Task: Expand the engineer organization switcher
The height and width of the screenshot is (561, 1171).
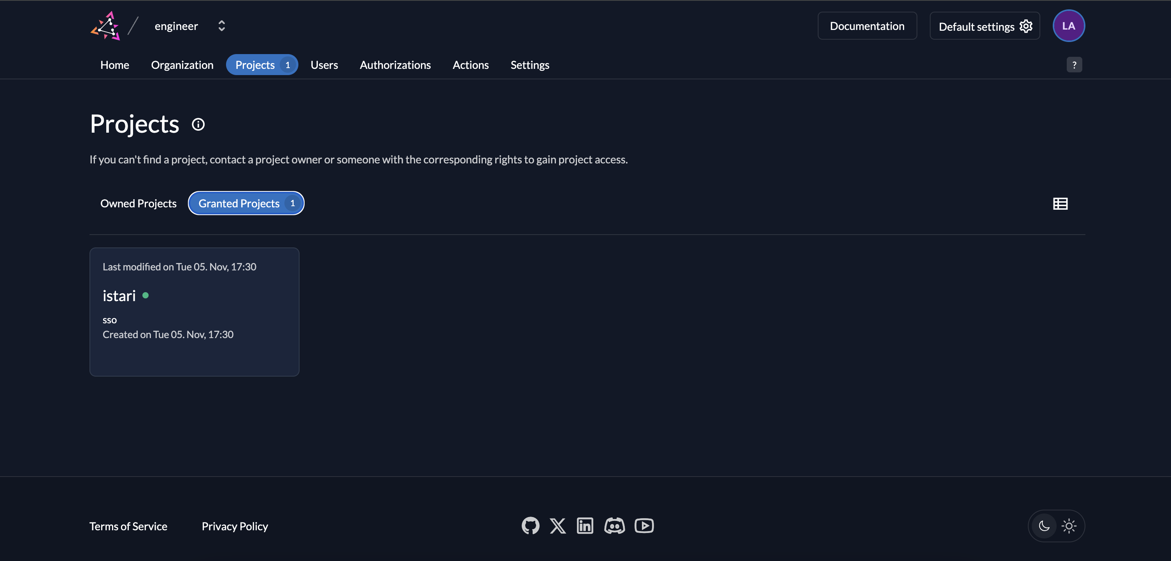Action: (221, 26)
